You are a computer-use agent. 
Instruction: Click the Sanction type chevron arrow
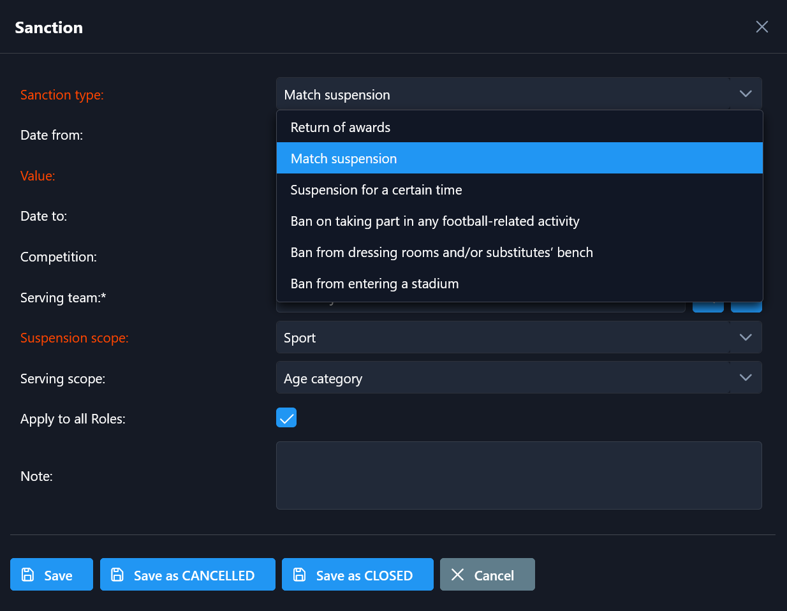click(746, 94)
